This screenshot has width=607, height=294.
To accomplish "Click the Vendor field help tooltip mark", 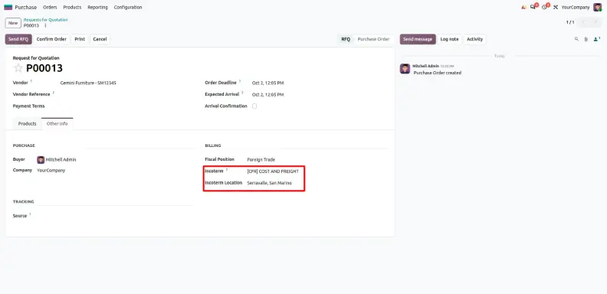I will click(x=31, y=81).
